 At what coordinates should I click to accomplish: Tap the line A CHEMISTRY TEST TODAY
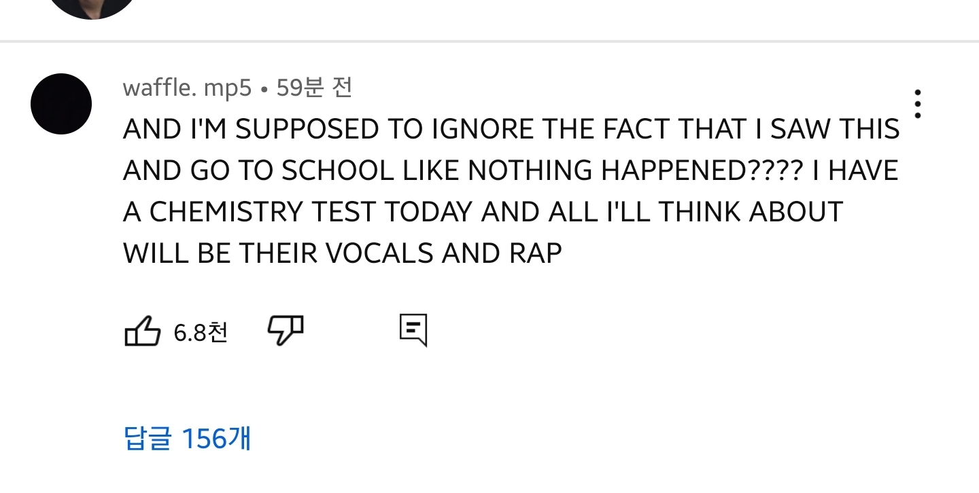(x=483, y=212)
